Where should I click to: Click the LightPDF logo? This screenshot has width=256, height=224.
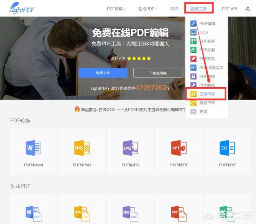pyautogui.click(x=20, y=8)
